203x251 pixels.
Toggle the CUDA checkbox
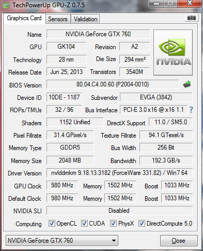tap(84, 223)
